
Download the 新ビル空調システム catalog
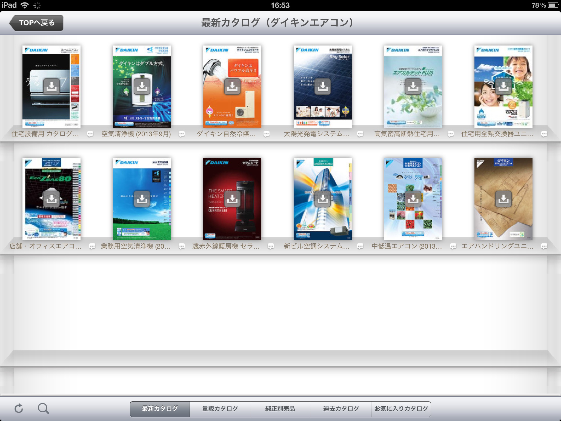(322, 199)
